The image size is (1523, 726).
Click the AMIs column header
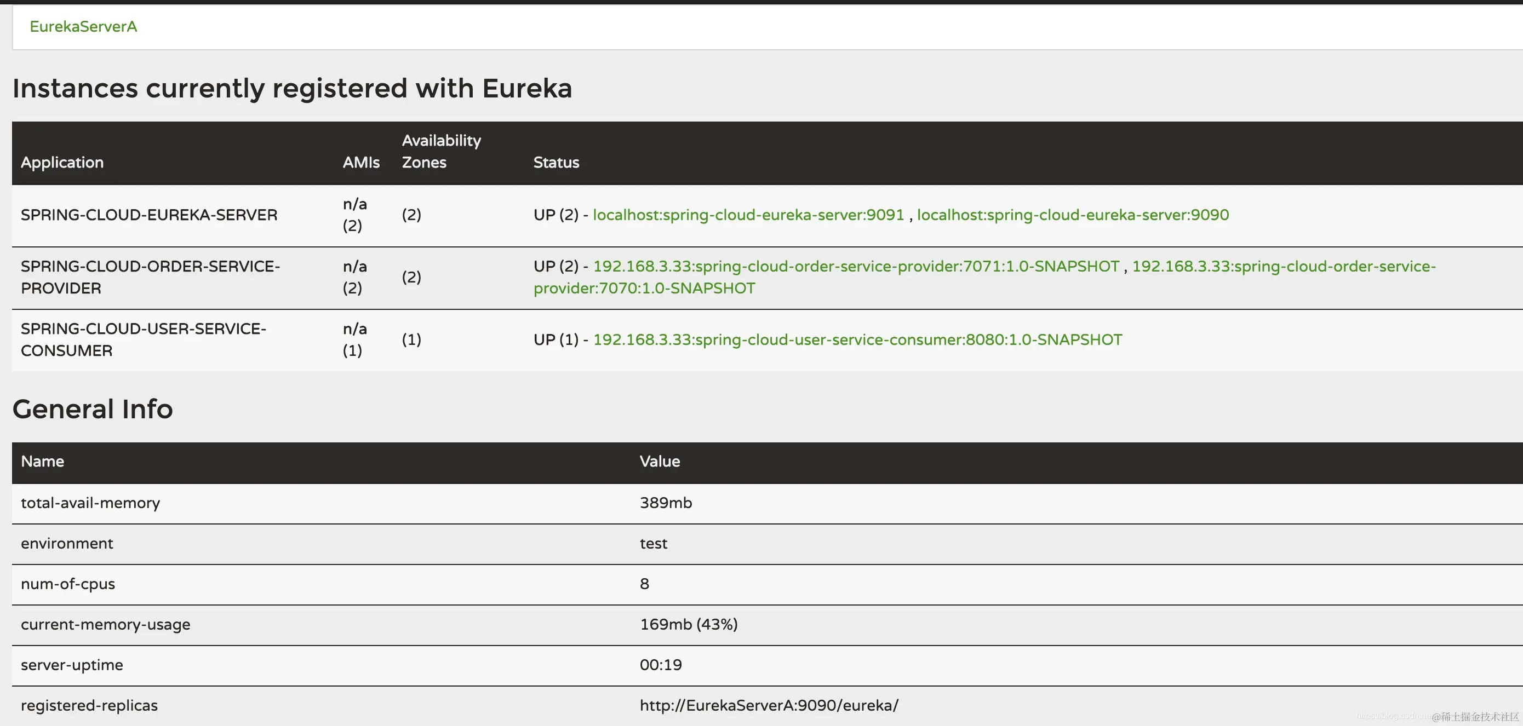pyautogui.click(x=360, y=163)
